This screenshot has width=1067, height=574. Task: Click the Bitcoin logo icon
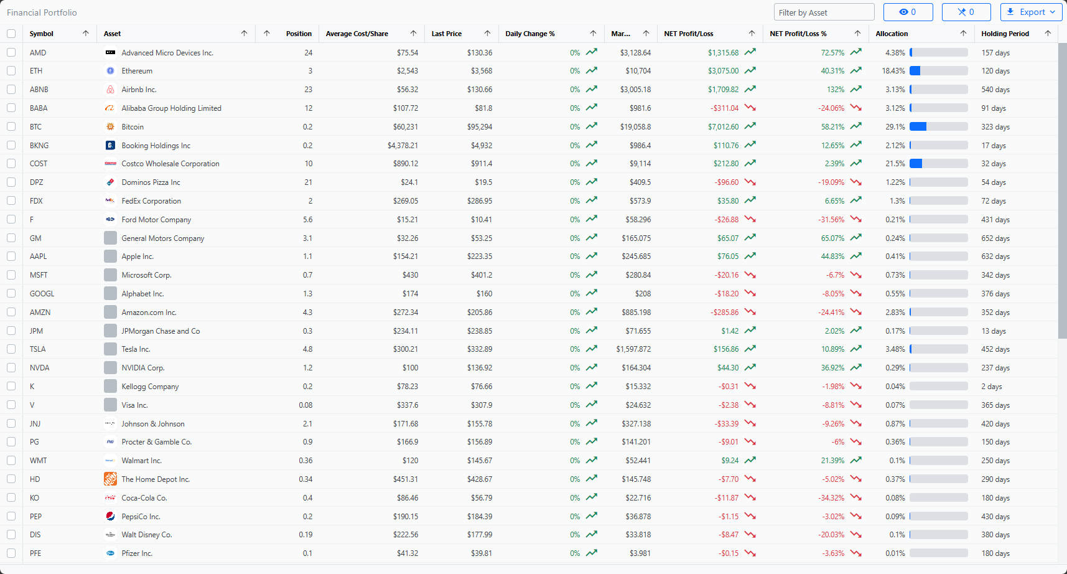pyautogui.click(x=109, y=126)
